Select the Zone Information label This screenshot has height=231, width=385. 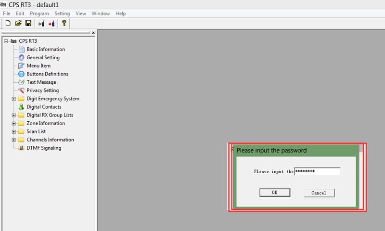[x=46, y=123]
